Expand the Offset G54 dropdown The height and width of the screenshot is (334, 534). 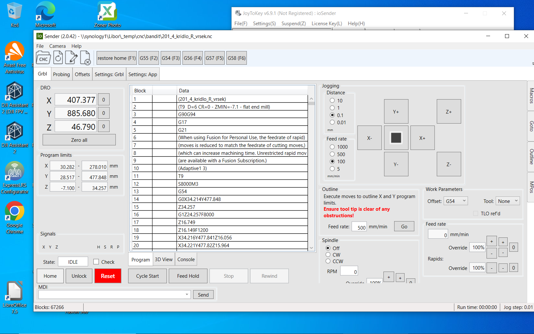(x=456, y=201)
